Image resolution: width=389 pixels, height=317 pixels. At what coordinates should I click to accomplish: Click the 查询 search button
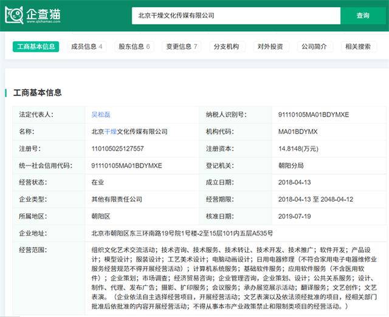pyautogui.click(x=363, y=16)
